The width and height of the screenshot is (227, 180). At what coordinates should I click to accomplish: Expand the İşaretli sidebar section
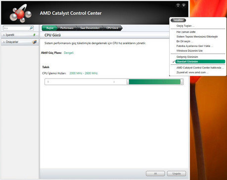[x=20, y=35]
